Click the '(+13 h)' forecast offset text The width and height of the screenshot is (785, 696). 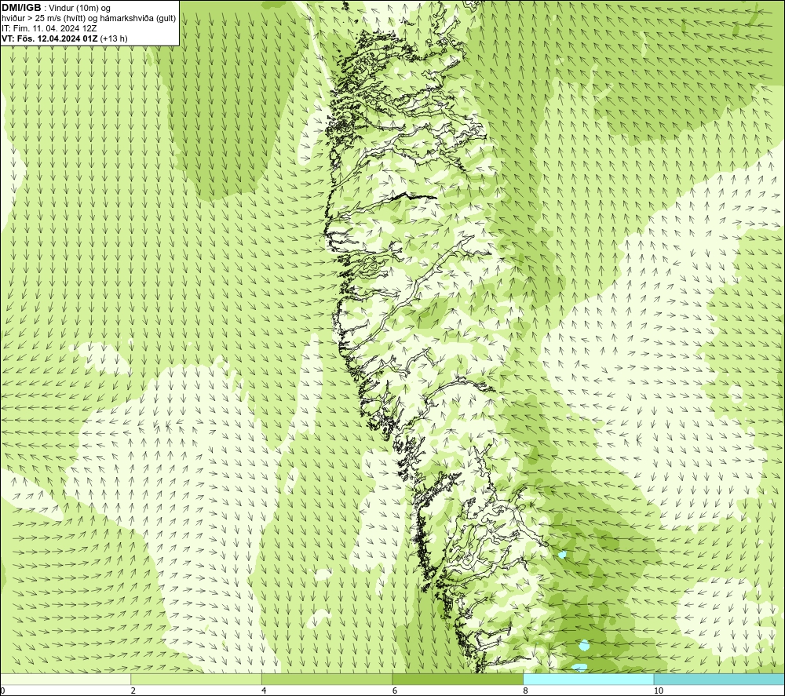pos(114,38)
